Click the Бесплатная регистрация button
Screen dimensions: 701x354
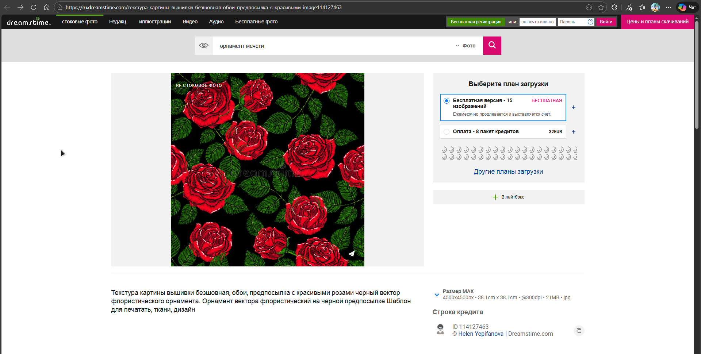click(x=476, y=22)
